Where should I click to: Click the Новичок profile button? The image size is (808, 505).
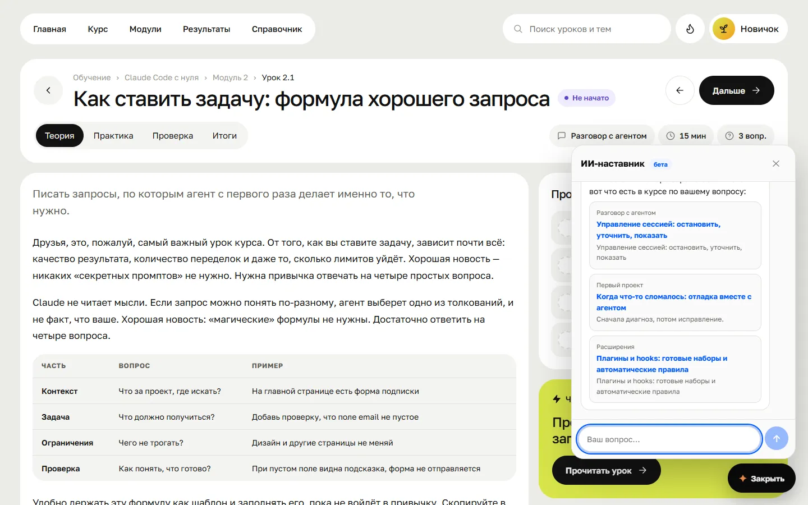click(749, 29)
